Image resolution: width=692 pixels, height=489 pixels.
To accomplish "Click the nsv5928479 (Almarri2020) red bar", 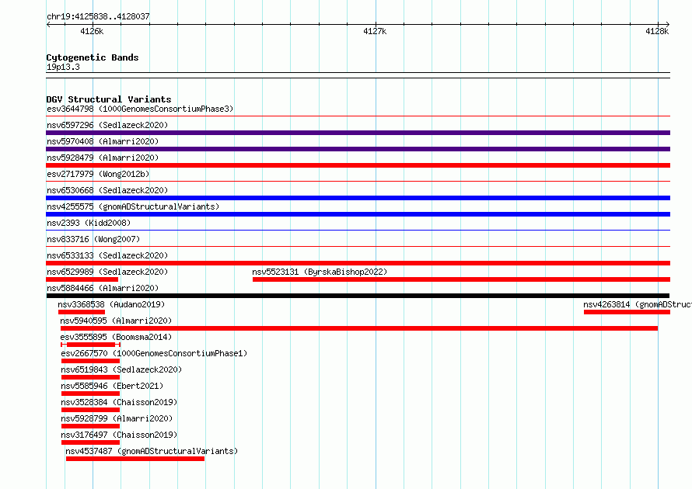I will pos(358,165).
